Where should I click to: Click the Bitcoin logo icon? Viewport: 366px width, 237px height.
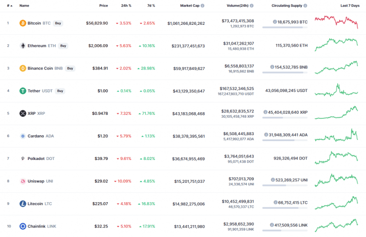coord(22,23)
